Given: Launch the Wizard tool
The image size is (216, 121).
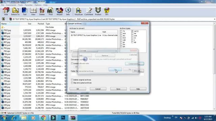Looking at the screenshot, I should click(59, 11).
